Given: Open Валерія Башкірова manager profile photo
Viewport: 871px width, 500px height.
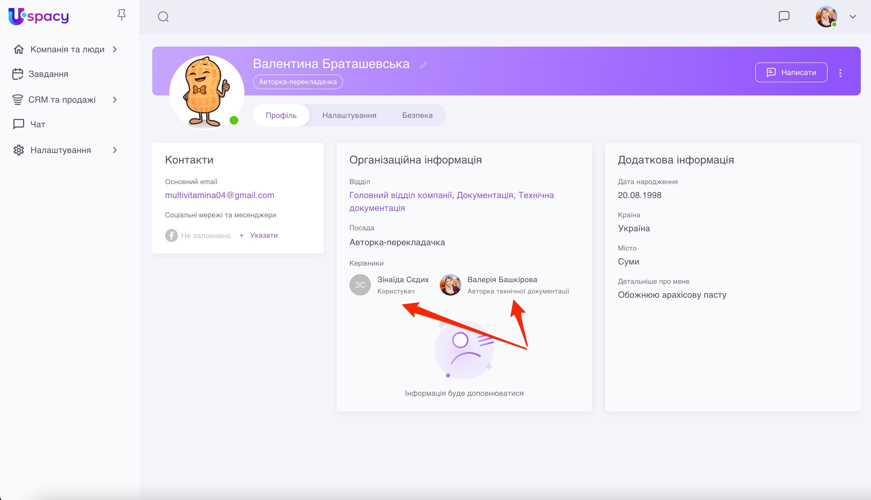Looking at the screenshot, I should pos(450,285).
